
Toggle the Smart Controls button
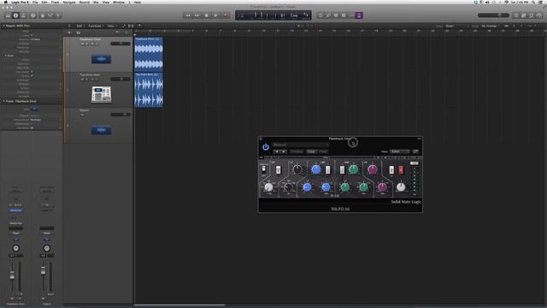coord(43,15)
